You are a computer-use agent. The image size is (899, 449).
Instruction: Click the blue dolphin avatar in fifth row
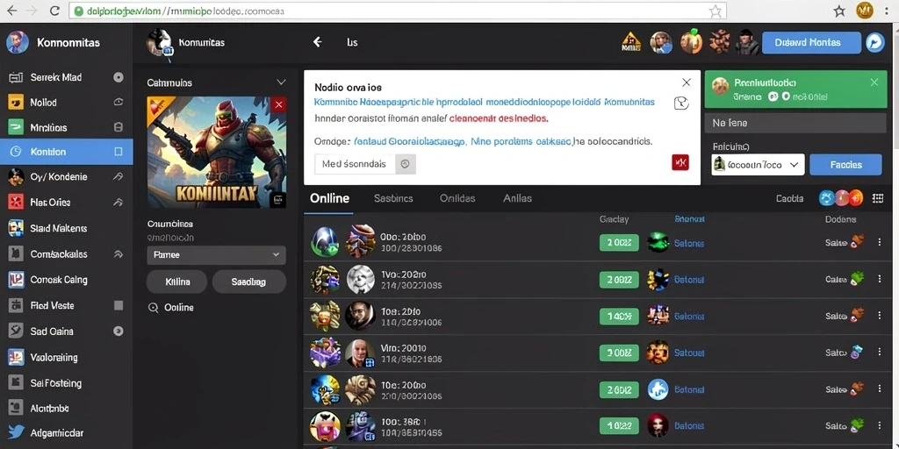pyautogui.click(x=658, y=389)
